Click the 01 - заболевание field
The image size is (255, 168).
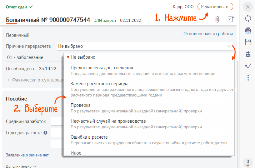(34, 57)
